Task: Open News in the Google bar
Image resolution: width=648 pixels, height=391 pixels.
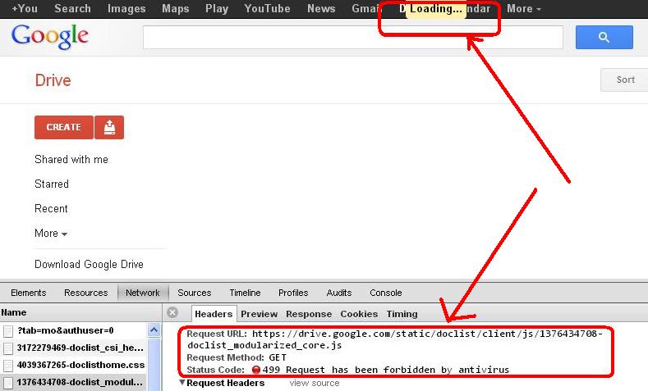Action: [x=321, y=9]
